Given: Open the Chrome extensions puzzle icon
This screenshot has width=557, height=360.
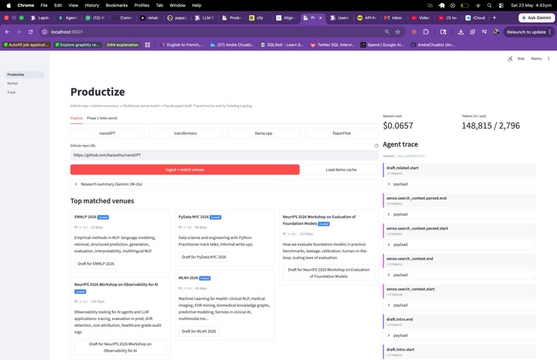Looking at the screenshot, I should (426, 32).
